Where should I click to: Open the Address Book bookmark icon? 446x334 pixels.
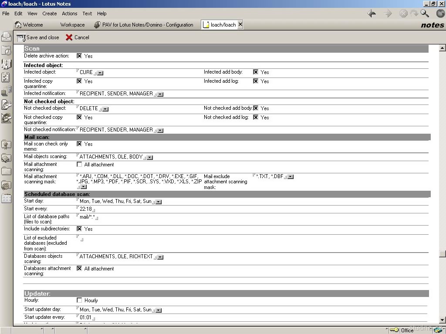tap(6, 64)
